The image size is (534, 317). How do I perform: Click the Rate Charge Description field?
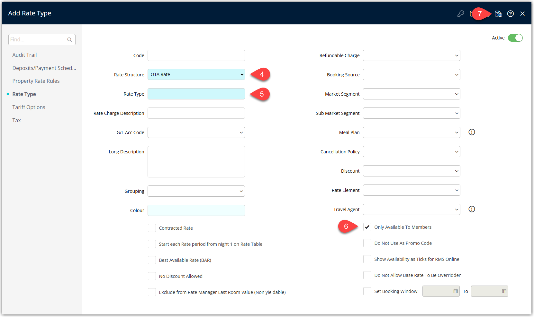pyautogui.click(x=196, y=113)
